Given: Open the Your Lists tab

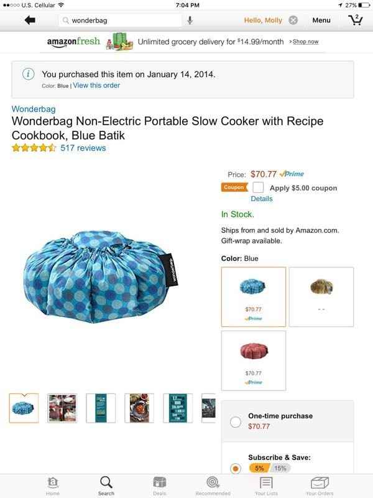Looking at the screenshot, I should 266,483.
